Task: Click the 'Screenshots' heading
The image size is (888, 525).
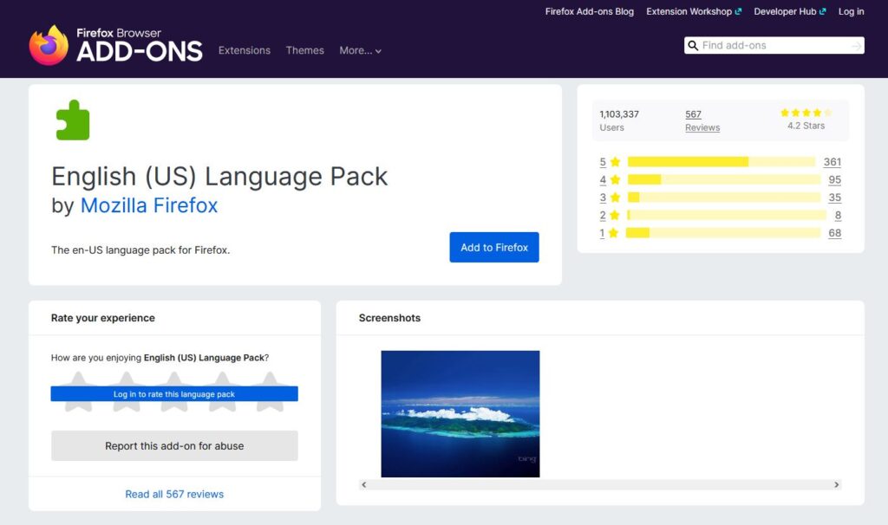Action: (389, 318)
